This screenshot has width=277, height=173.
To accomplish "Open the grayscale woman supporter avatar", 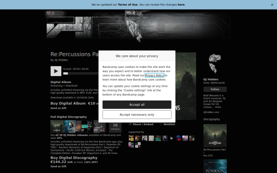I will pyautogui.click(x=145, y=138).
